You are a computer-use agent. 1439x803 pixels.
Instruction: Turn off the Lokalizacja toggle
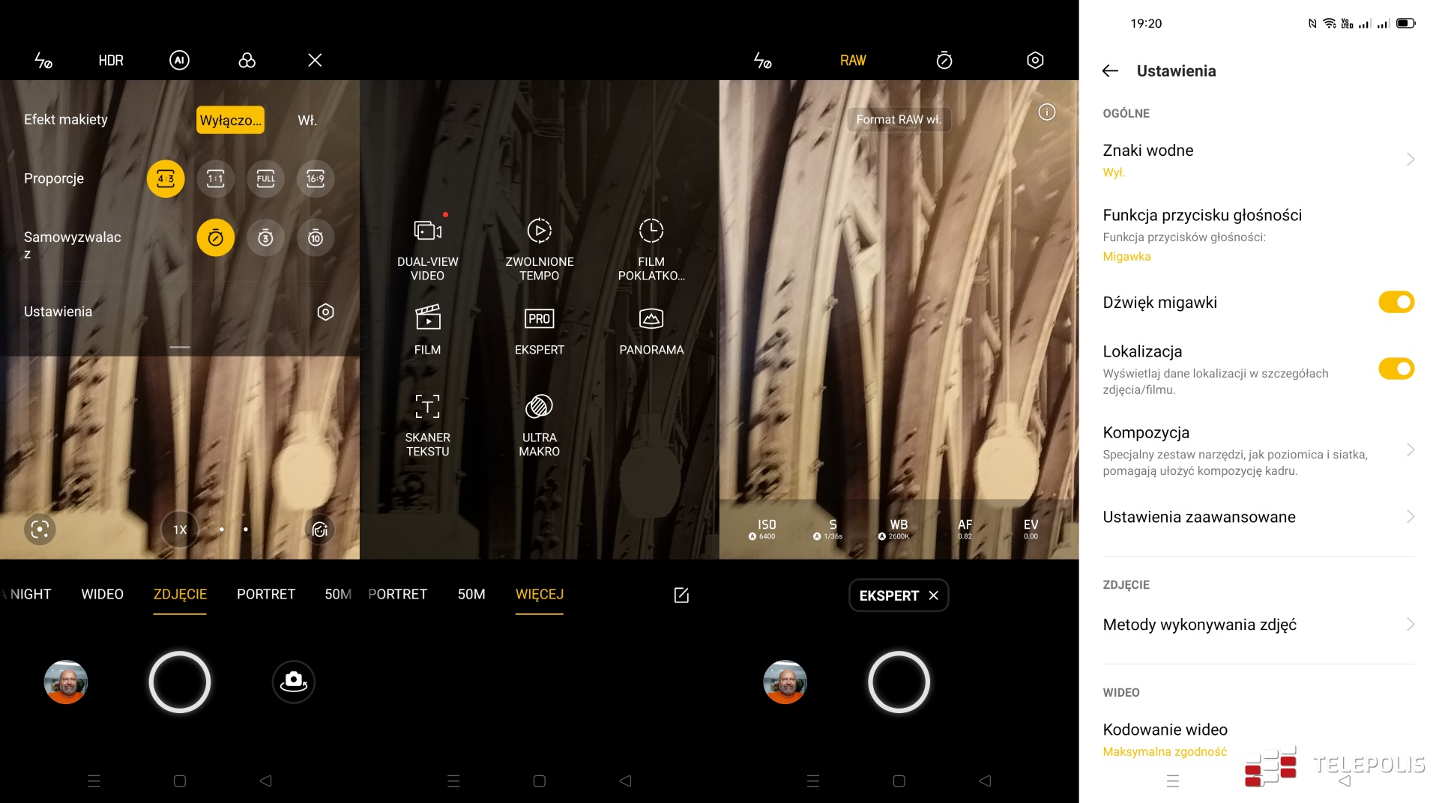tap(1396, 369)
